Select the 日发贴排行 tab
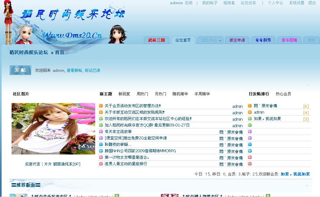Viewport: 320px width, 197px height. pyautogui.click(x=259, y=94)
